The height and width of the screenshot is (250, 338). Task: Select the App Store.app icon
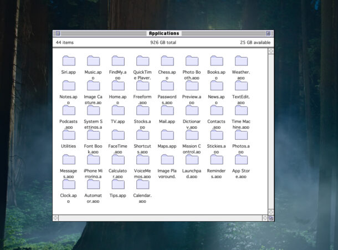coord(241,160)
